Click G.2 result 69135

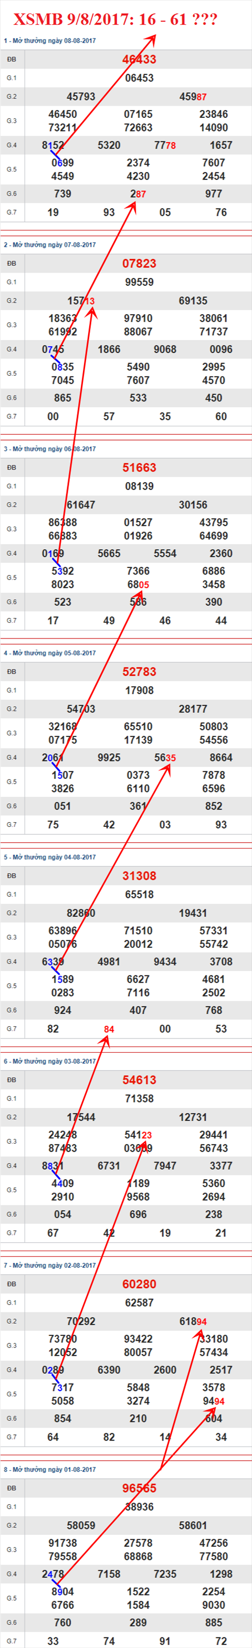pyautogui.click(x=193, y=301)
